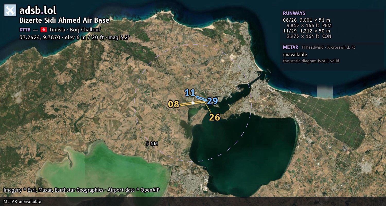
Task: Click the Bizerte Sidi Ahmed Air Base title
Action: 65,20
